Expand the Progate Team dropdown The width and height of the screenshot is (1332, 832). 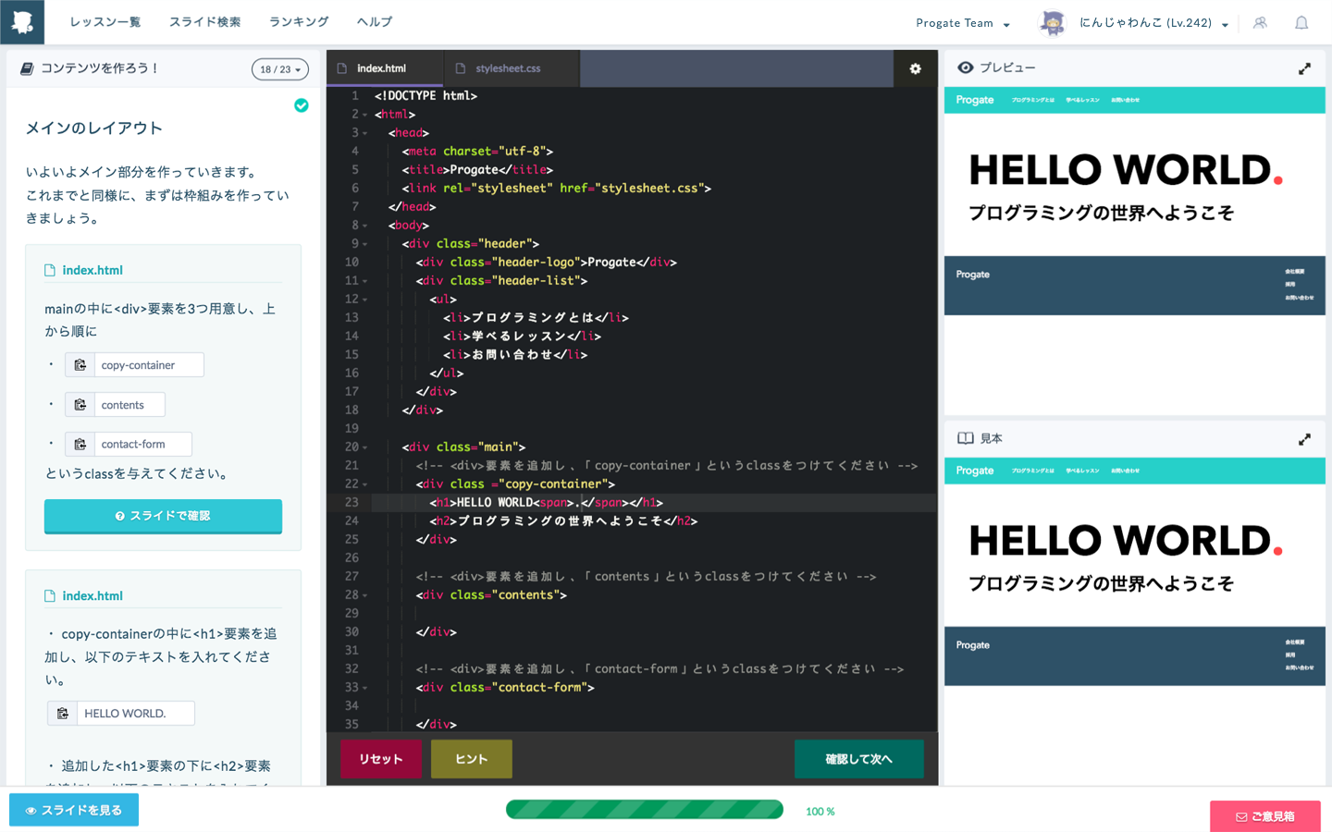point(963,23)
